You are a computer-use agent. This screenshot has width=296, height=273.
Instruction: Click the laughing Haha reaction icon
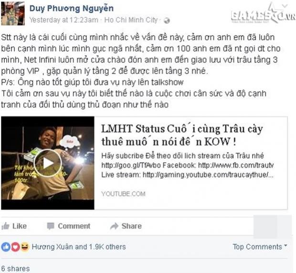click(25, 247)
